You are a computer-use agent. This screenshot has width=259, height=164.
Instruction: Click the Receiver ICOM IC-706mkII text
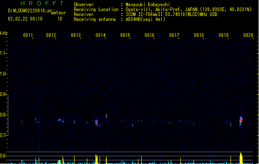pyautogui.click(x=171, y=14)
